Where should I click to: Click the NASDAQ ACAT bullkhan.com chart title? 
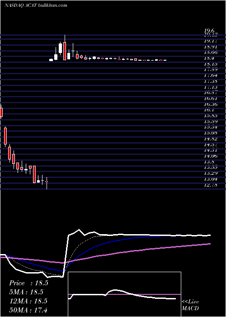[36, 5]
